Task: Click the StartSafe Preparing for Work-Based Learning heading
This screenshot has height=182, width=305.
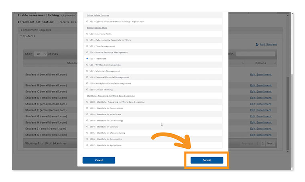Action: [x=111, y=96]
